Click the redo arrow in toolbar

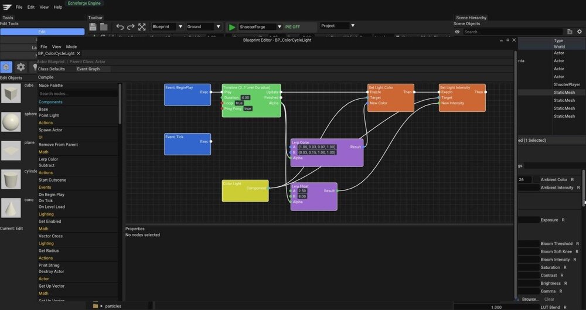pos(131,26)
